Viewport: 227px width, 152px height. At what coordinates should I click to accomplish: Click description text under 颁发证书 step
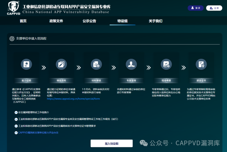click(x=201, y=94)
